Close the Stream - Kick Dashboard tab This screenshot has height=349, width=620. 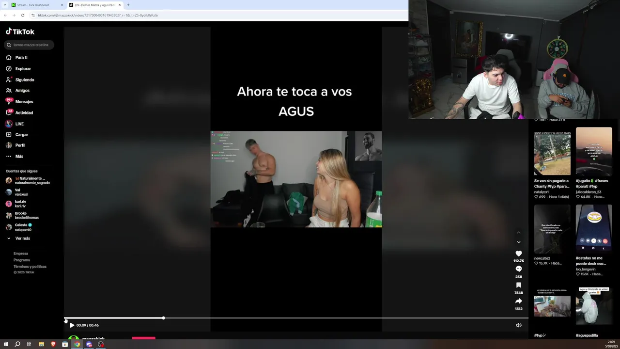tap(62, 5)
